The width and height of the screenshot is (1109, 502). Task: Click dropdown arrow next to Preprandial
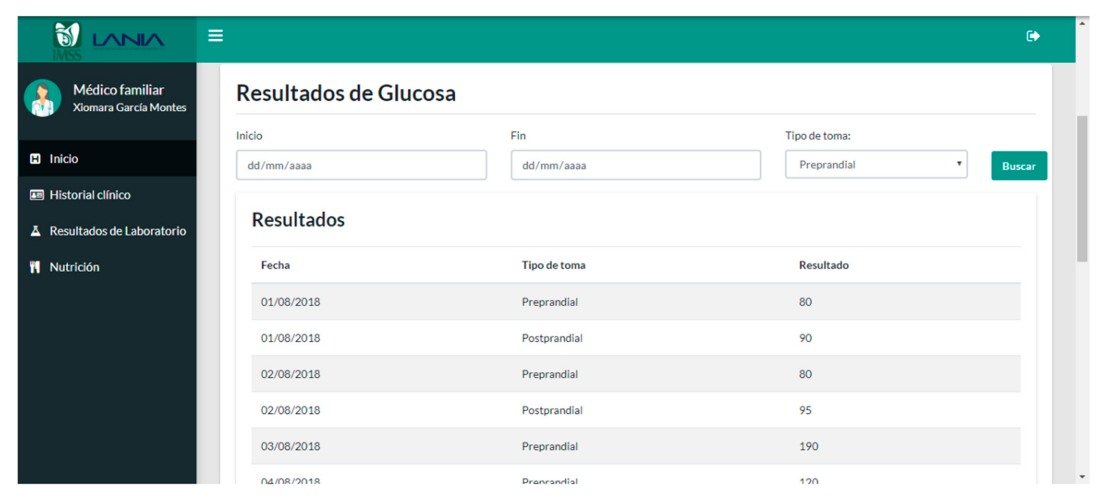(959, 164)
